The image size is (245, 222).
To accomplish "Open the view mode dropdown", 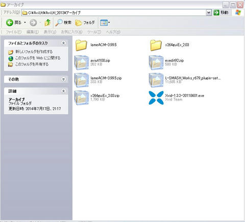I will (x=105, y=22).
